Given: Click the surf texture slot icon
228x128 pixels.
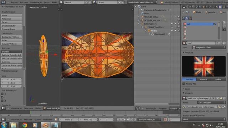Looking at the screenshot, I should point(185,24).
